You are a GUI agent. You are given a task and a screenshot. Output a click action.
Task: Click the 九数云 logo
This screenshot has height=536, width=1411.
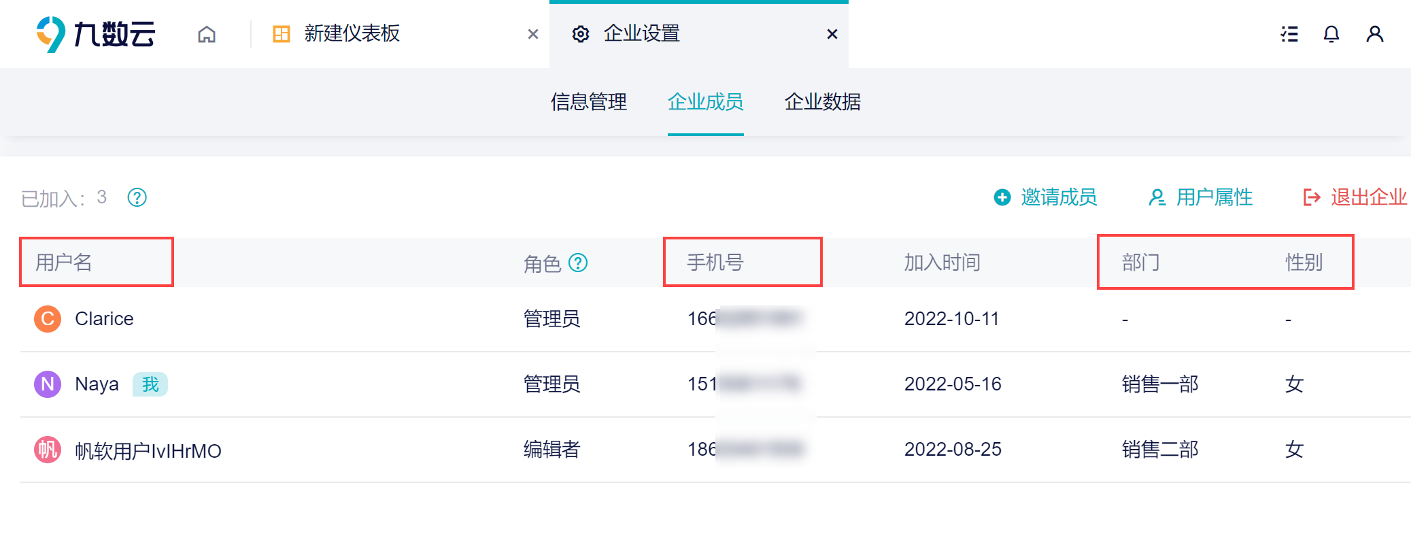(97, 34)
